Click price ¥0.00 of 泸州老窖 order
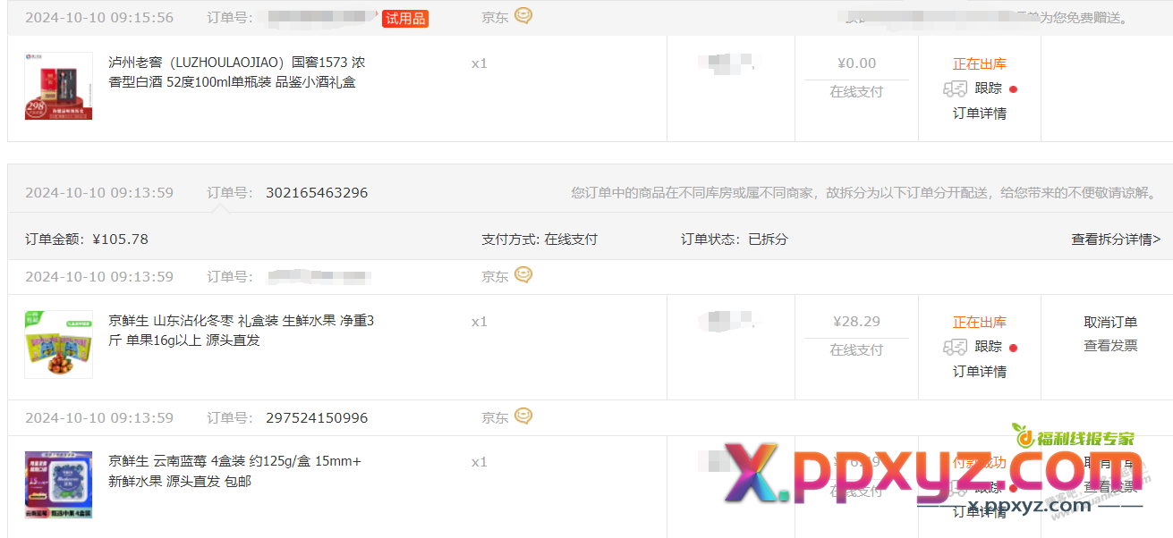Screen dimensions: 1173x538 pos(856,63)
